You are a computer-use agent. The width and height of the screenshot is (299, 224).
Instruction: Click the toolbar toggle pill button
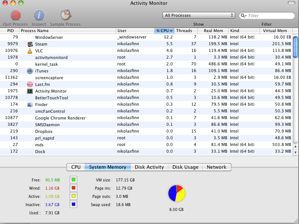pos(291,3)
